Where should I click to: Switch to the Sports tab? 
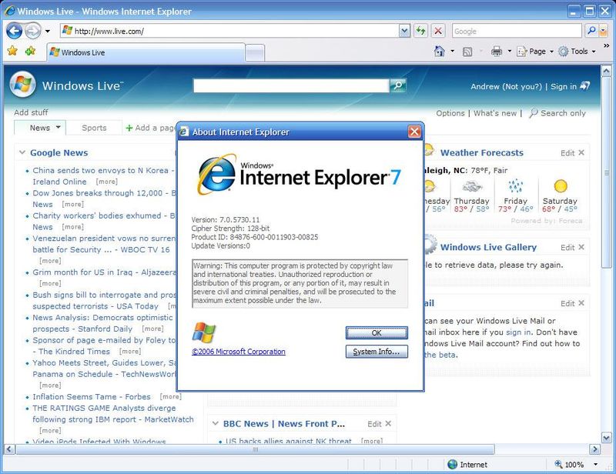94,128
